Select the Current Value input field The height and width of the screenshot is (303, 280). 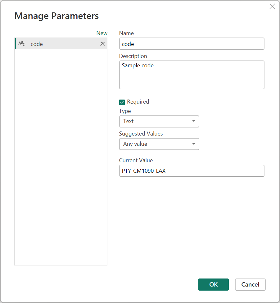[192, 171]
